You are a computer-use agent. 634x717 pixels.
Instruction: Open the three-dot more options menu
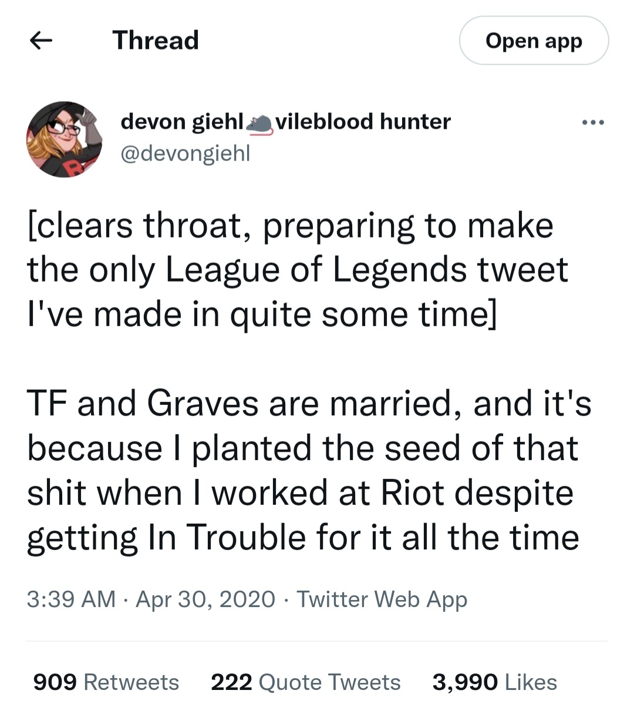(x=592, y=123)
